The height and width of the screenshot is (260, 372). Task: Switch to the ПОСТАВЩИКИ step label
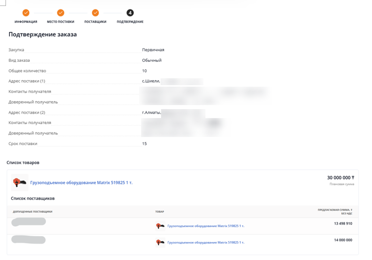click(95, 22)
